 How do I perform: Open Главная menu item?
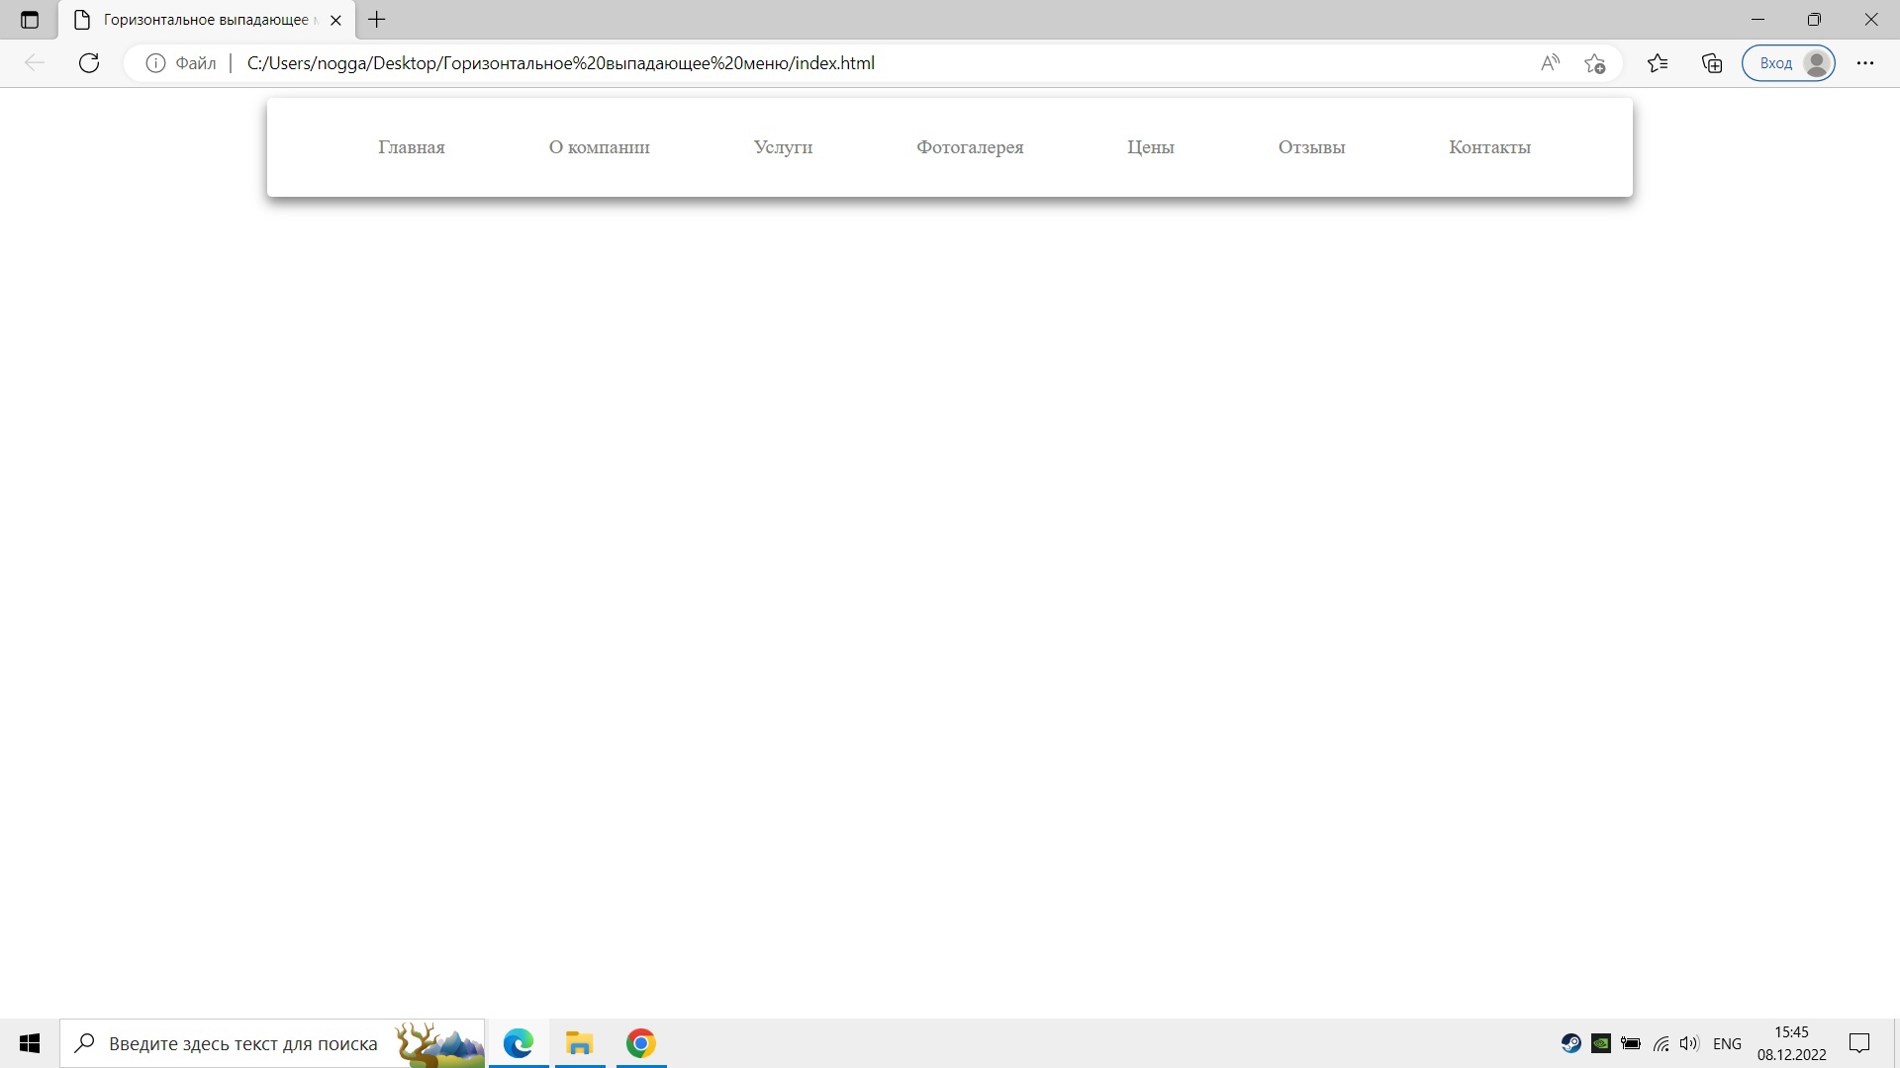(x=412, y=147)
